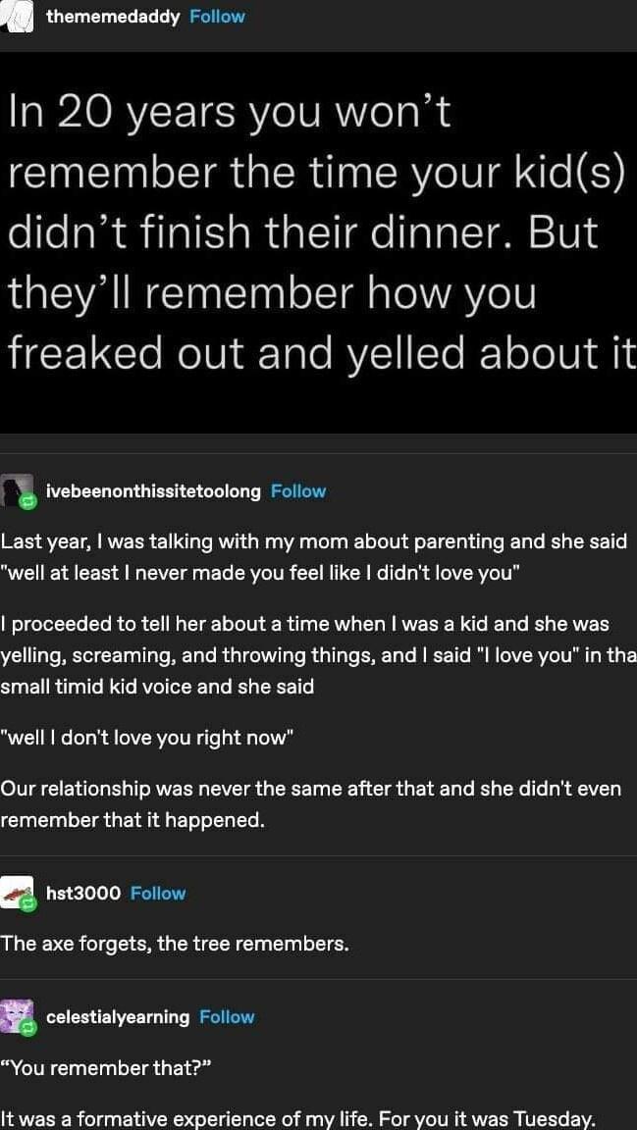
Task: Click the "Last year, I was talking" paragraph
Action: click(x=314, y=557)
